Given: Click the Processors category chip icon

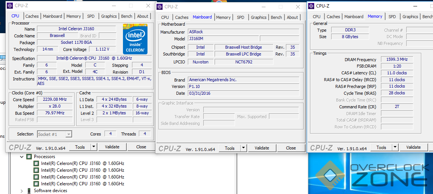Looking at the screenshot, I should tap(29, 157).
